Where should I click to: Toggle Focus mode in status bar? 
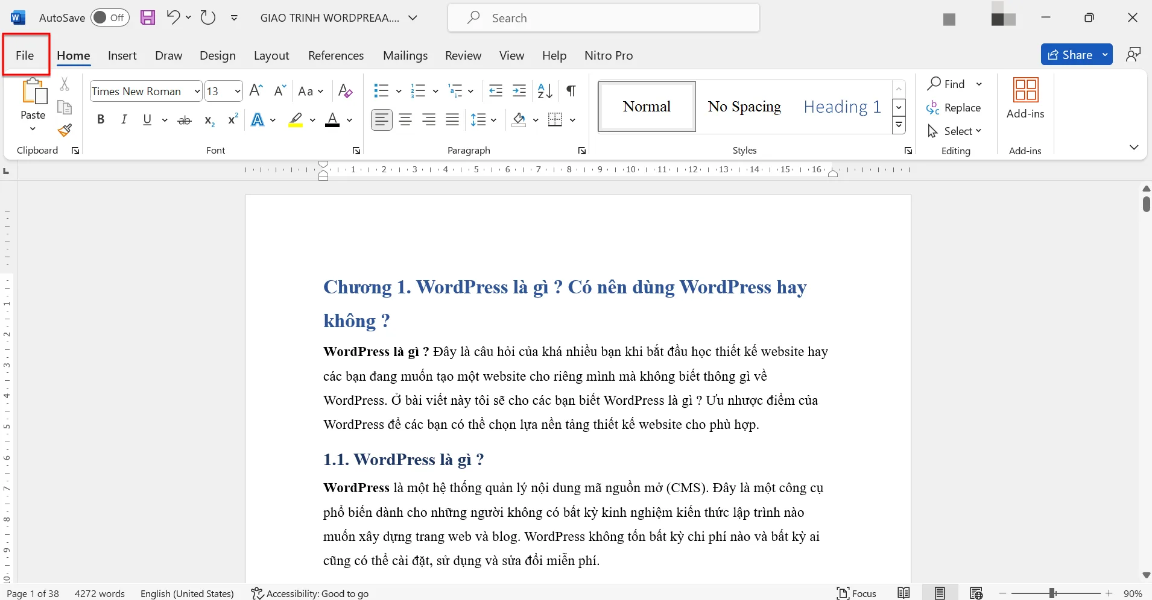click(x=856, y=593)
